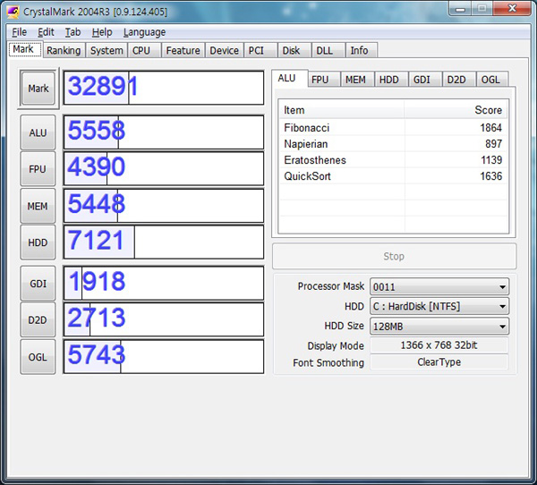This screenshot has height=485, width=537.
Task: Click the Mark benchmark button
Action: 38,89
